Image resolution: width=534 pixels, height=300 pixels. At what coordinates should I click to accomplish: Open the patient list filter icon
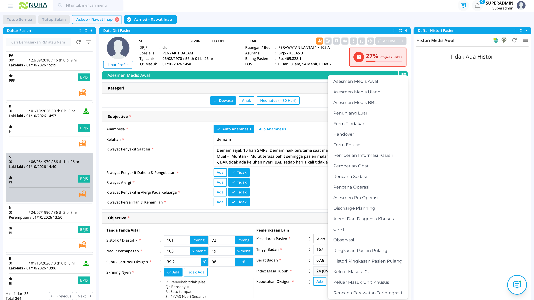88,42
